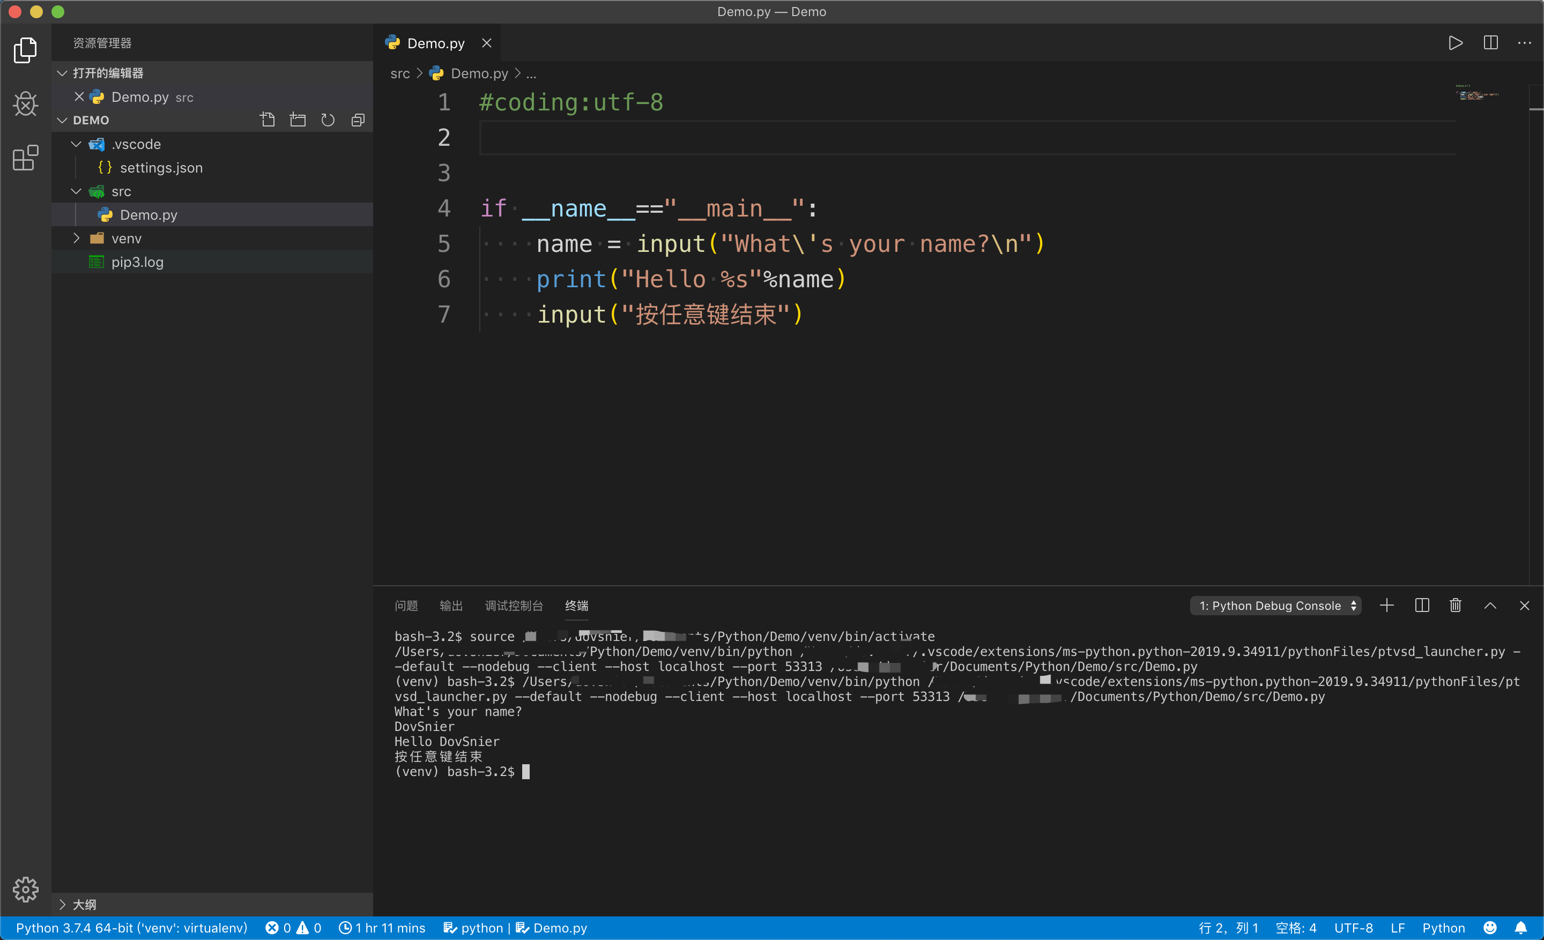Create a new file in DEMO explorer
The width and height of the screenshot is (1544, 940).
[268, 120]
